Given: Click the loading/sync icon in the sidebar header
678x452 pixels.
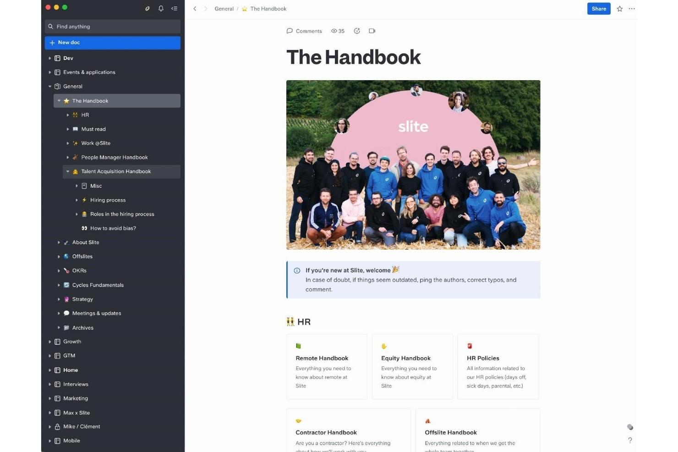Looking at the screenshot, I should coord(147,8).
